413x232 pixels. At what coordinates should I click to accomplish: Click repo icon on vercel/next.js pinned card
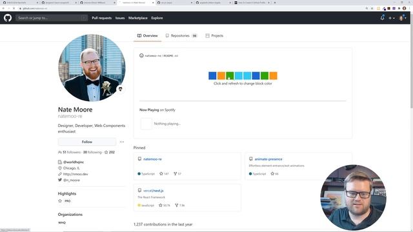pos(139,190)
